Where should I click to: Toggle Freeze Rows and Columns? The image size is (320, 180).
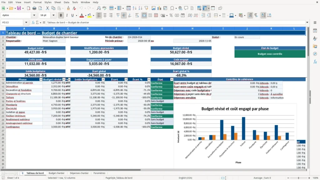point(205,8)
